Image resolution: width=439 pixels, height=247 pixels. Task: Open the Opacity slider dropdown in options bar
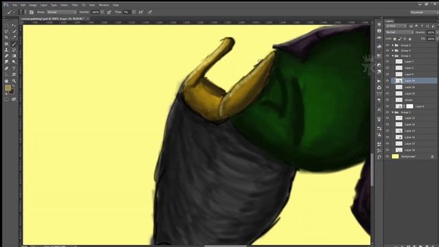coord(102,12)
